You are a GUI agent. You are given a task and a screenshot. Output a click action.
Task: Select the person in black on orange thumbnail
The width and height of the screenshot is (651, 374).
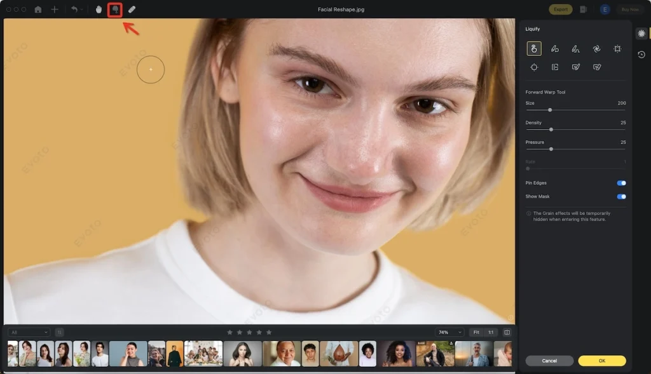(x=175, y=354)
